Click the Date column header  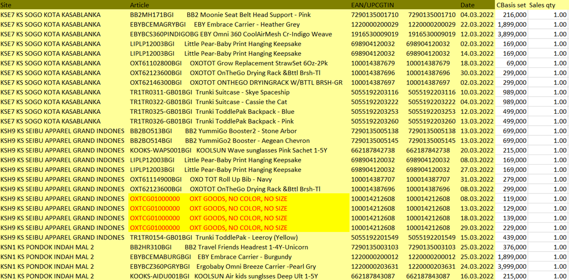point(467,5)
